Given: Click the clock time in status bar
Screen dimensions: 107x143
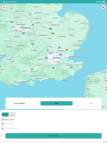Looking at the screenshot, I should 4,2.
